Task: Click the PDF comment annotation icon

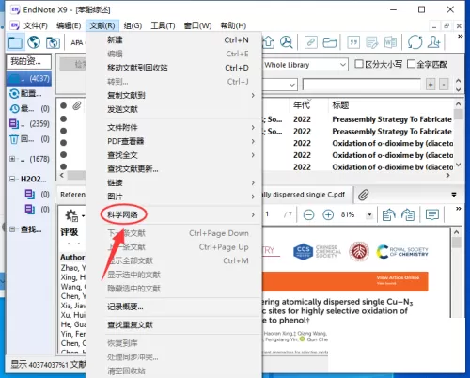Action: pyautogui.click(x=432, y=214)
